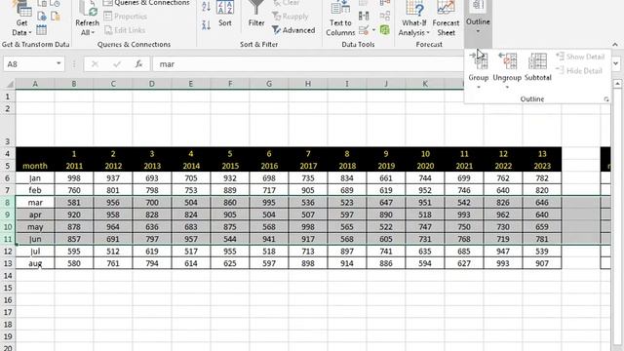
Task: Open the custom Sort dialog
Action: tap(225, 14)
